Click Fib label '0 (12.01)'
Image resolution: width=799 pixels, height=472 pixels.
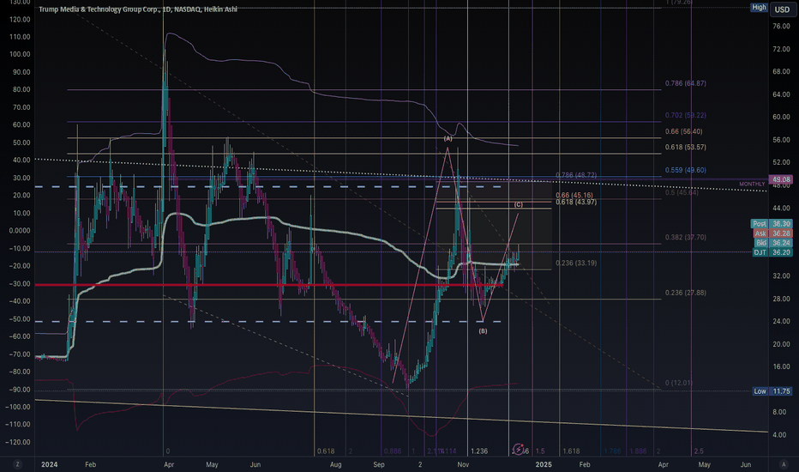click(679, 383)
